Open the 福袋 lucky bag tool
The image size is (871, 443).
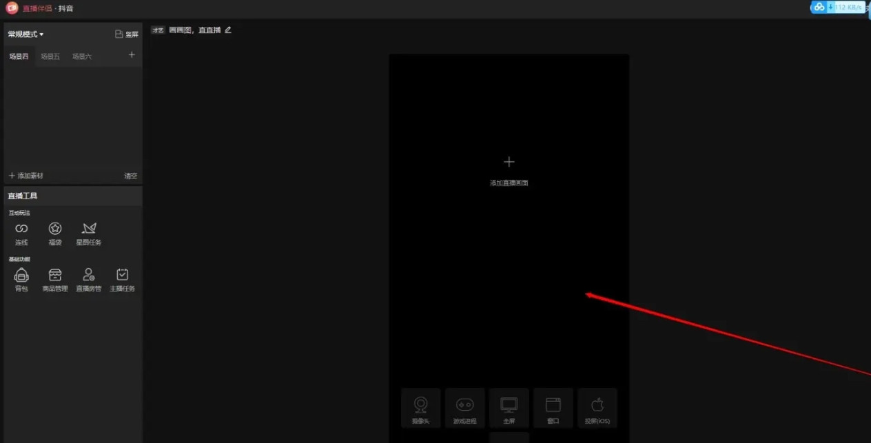[x=55, y=233]
